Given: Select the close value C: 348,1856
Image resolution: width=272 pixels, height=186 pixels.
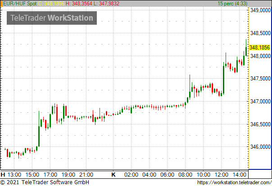Looking at the screenshot, I should pos(51,4).
